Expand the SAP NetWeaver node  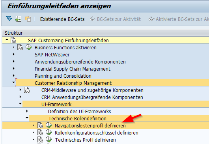click(x=13, y=54)
